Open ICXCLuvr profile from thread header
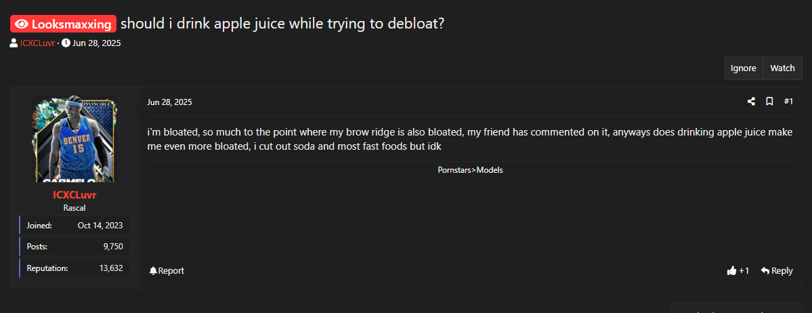 38,43
